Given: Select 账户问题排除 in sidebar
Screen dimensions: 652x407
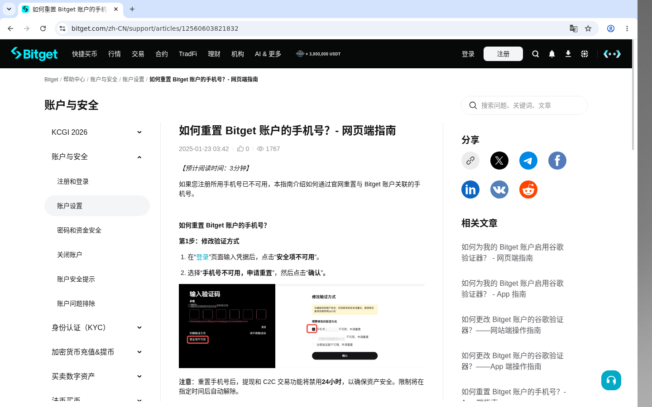Looking at the screenshot, I should [97, 303].
